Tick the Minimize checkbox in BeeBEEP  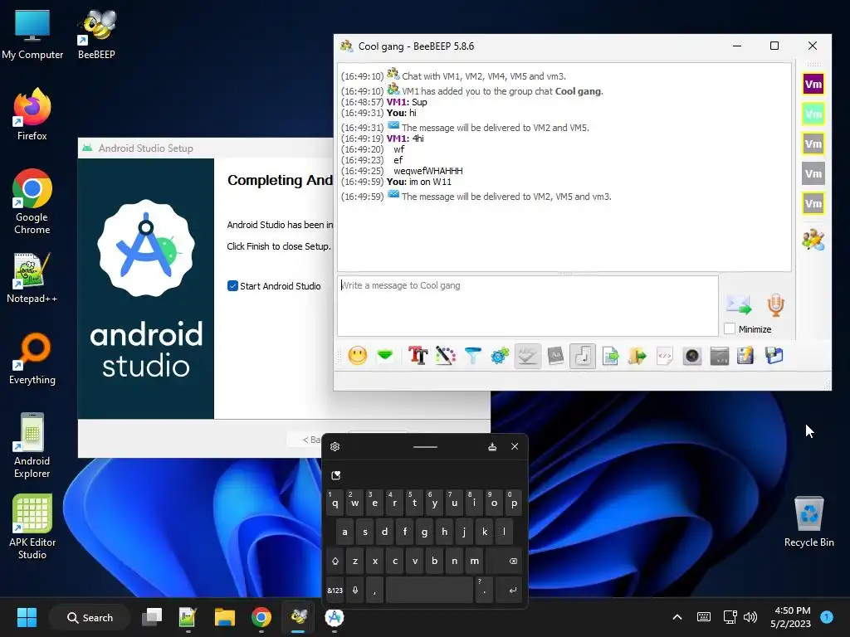click(x=730, y=328)
